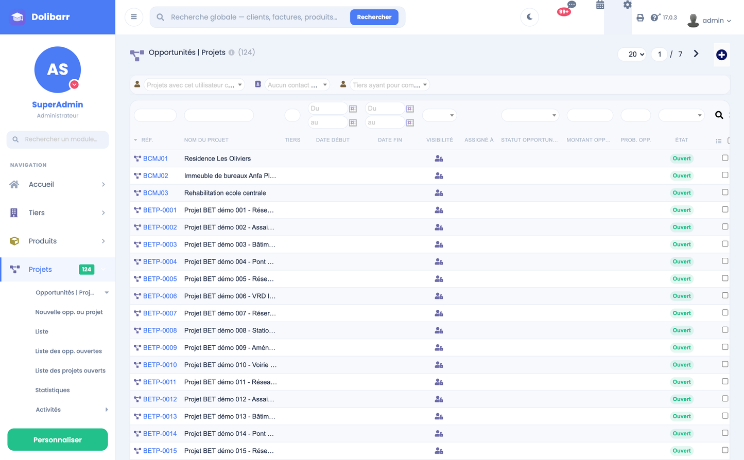
Task: Open the admin user menu
Action: point(710,20)
